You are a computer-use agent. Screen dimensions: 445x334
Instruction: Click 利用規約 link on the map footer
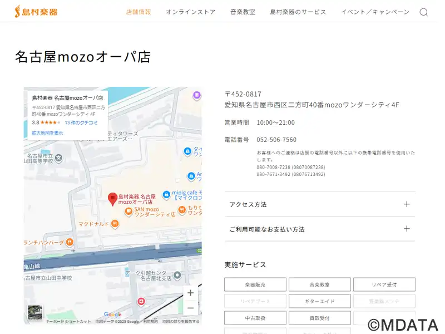pyautogui.click(x=150, y=322)
